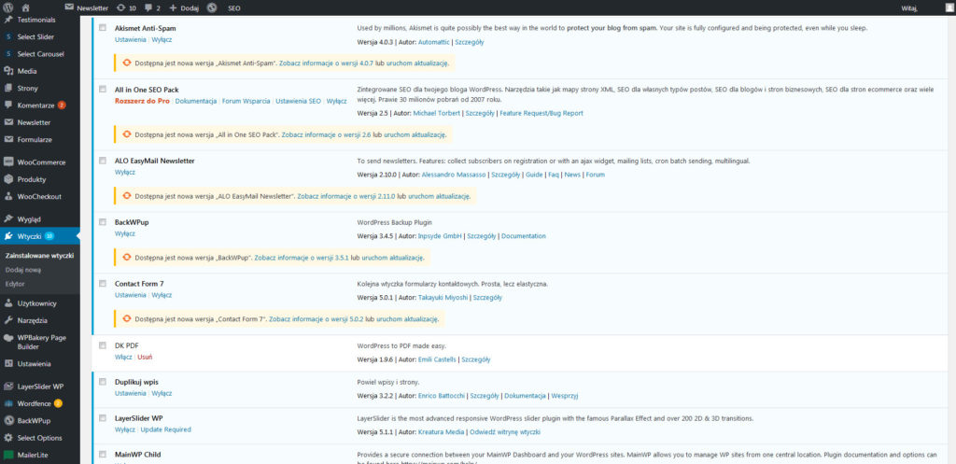View info about wersja 2.11.0 of ALO EasyMail
956x464 pixels.
tap(345, 196)
